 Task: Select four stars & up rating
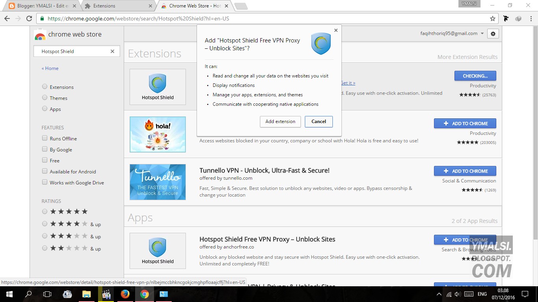pyautogui.click(x=45, y=224)
